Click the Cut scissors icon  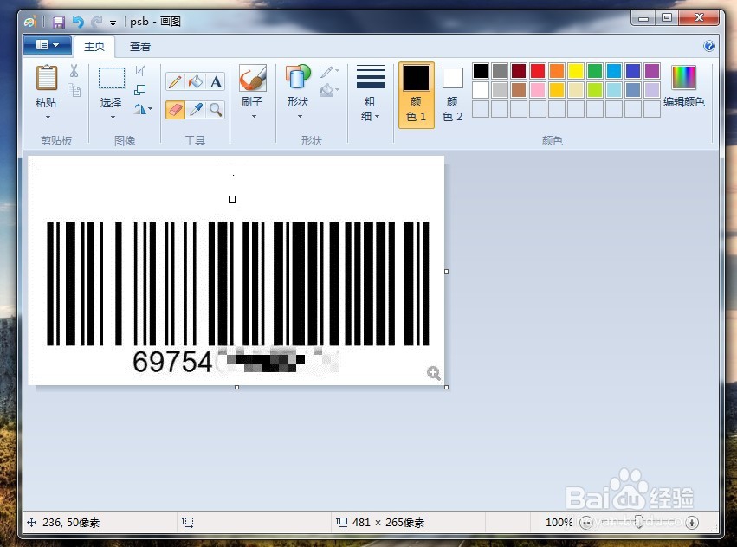[74, 71]
